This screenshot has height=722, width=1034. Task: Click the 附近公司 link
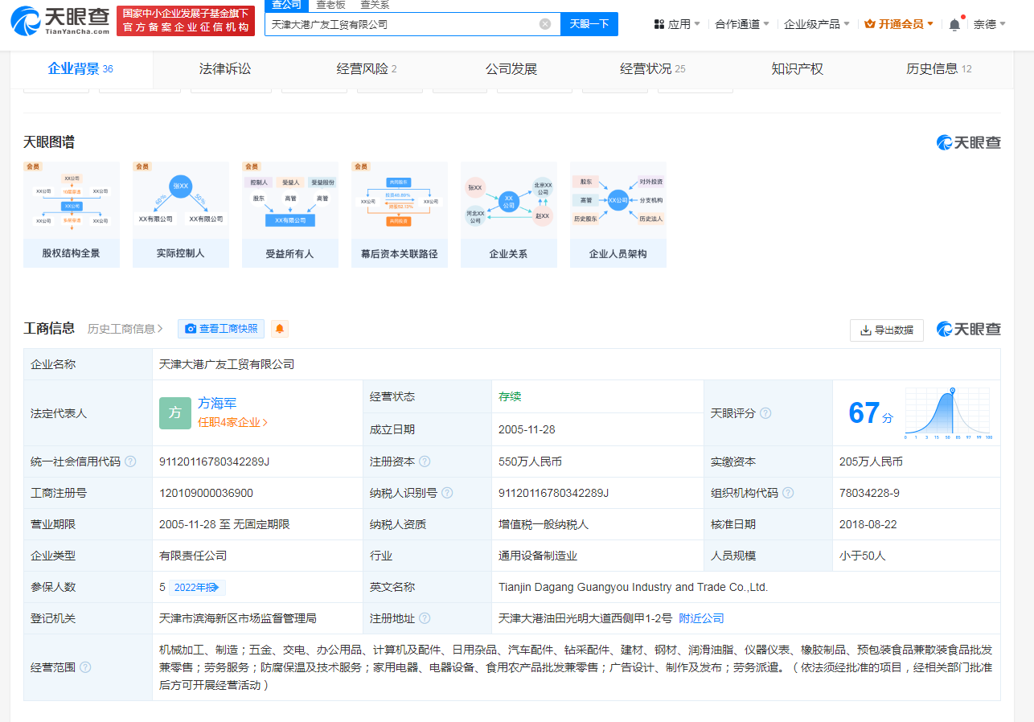(x=702, y=618)
